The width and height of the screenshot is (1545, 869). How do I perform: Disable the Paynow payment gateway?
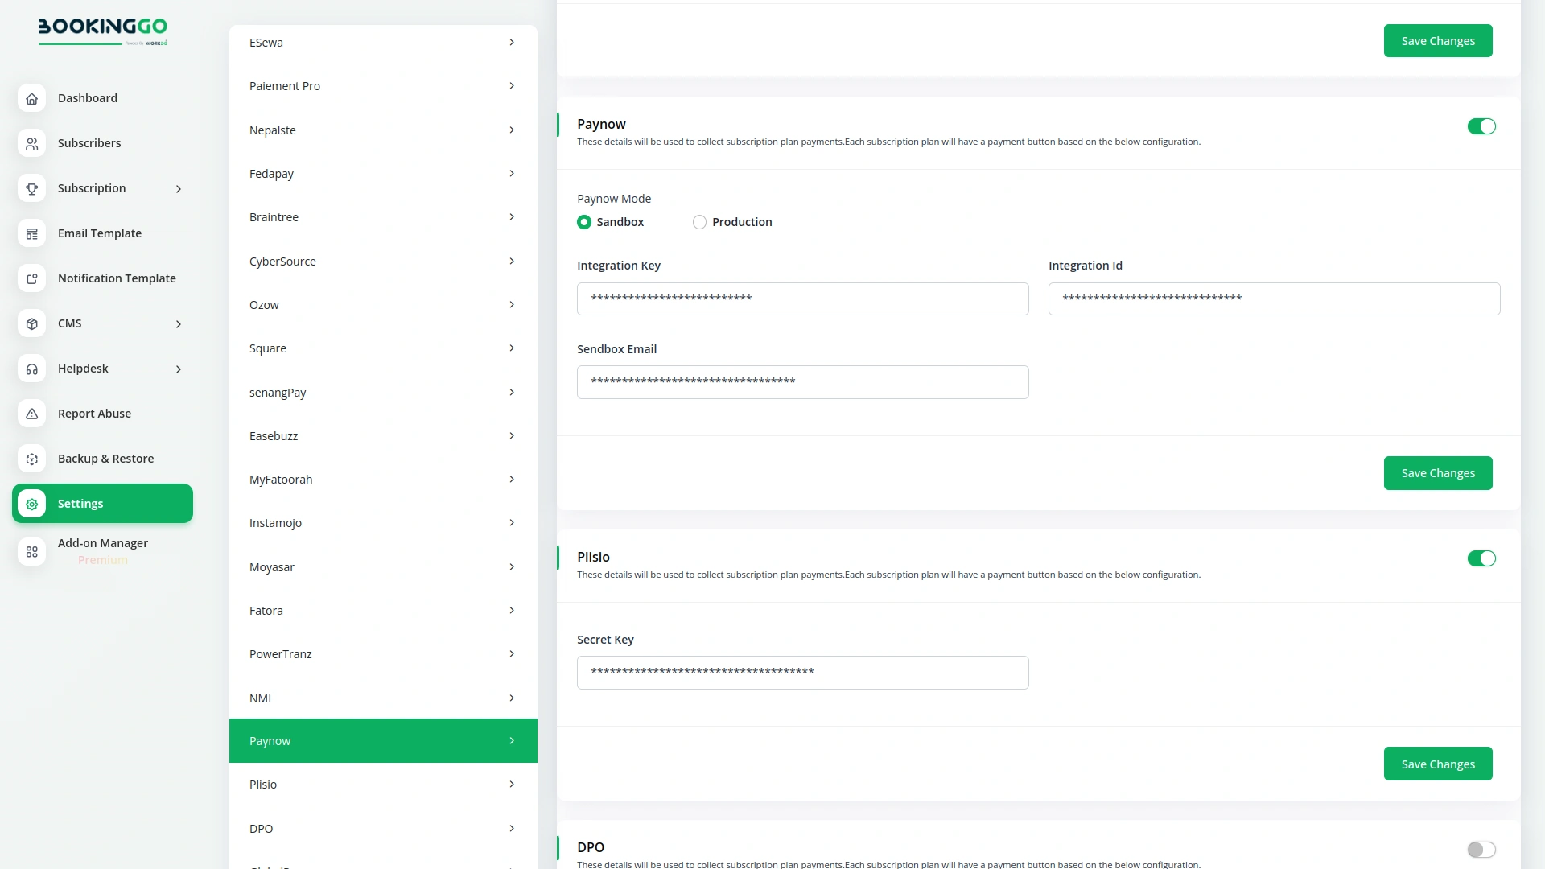point(1481,126)
